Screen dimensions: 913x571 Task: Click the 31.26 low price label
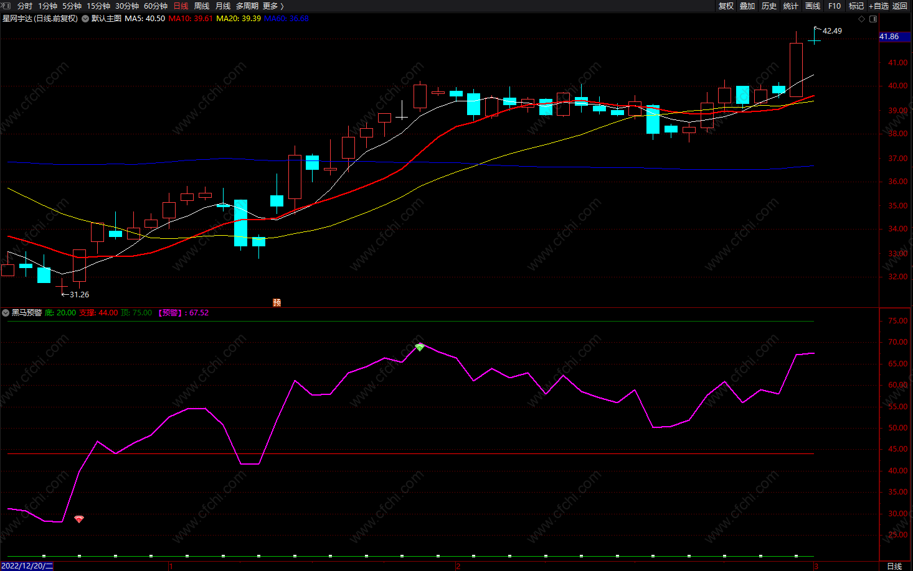[79, 295]
